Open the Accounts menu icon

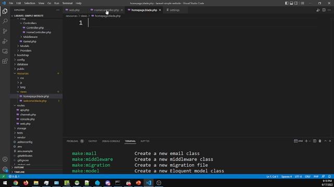(x=5, y=159)
